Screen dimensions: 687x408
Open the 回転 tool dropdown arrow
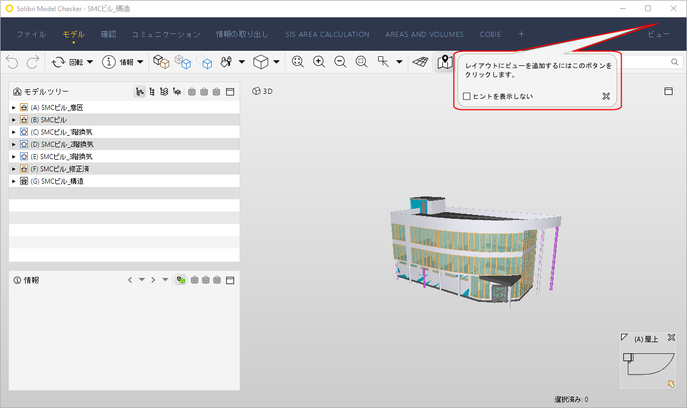tap(90, 62)
